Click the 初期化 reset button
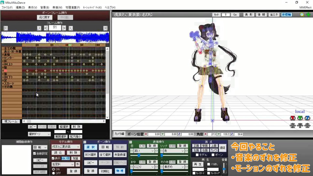This screenshot has height=176, width=313. pos(105,171)
